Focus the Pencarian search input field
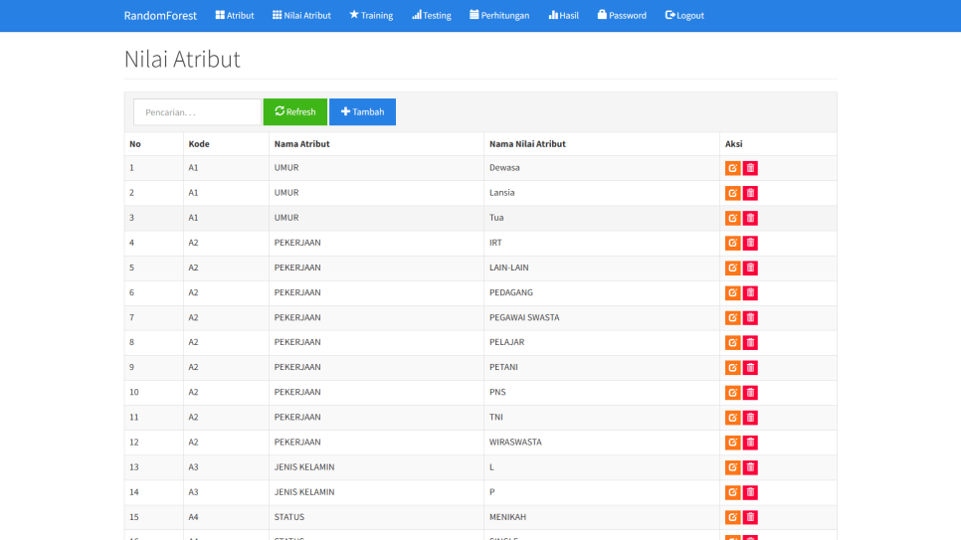 [197, 112]
